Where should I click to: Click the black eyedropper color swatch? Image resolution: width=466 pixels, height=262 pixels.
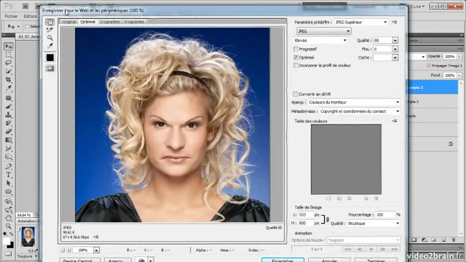pyautogui.click(x=50, y=58)
